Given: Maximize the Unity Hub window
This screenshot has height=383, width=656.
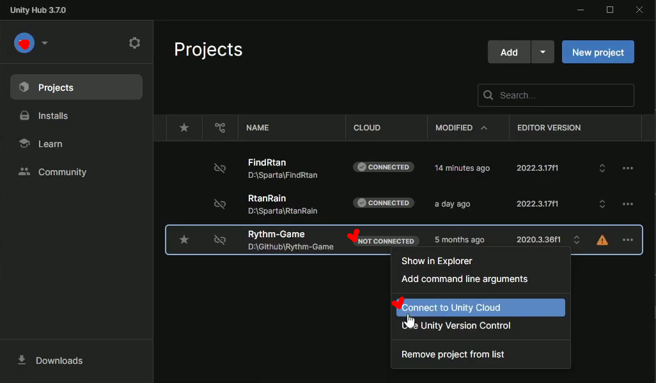Looking at the screenshot, I should (x=610, y=10).
